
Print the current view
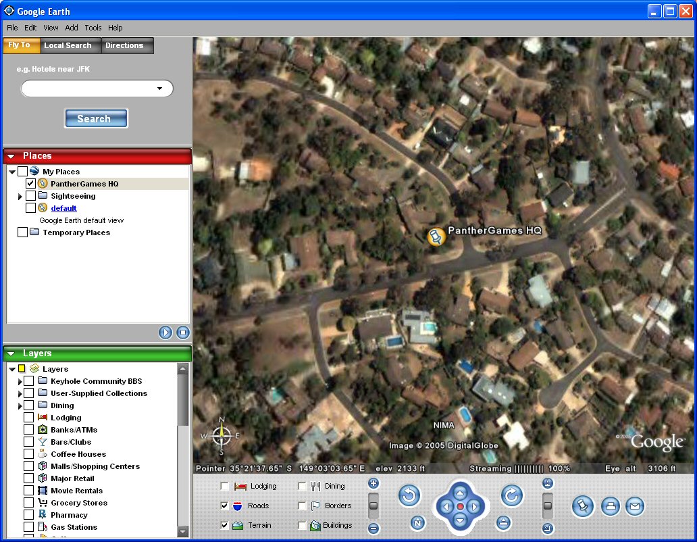coord(611,506)
